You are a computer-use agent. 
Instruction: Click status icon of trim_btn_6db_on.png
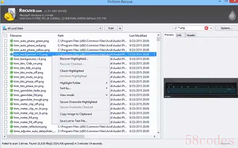11,68
